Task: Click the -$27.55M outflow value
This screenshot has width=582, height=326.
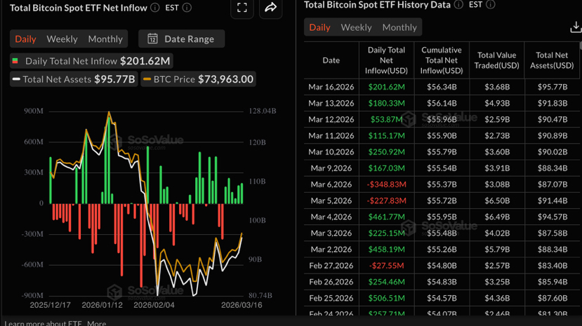Action: (x=386, y=266)
